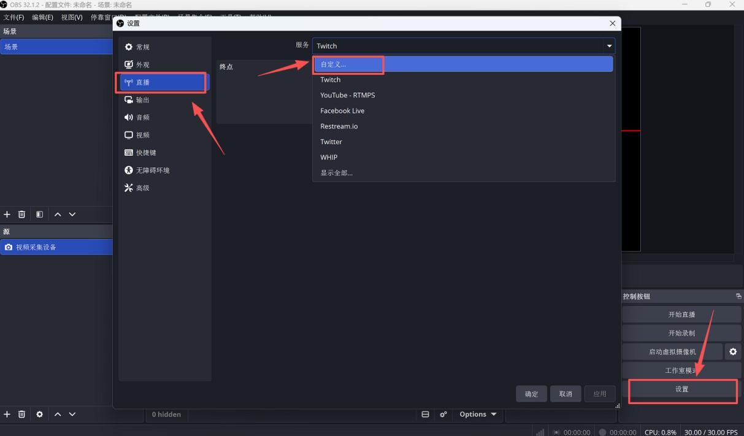This screenshot has width=744, height=436.
Task: Choose YouTube - RTMPS from the service list
Action: 463,95
